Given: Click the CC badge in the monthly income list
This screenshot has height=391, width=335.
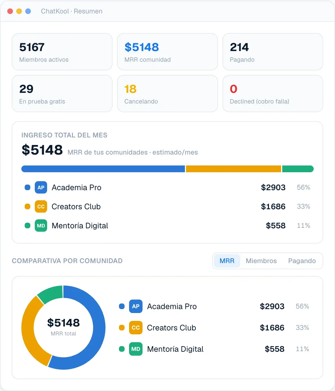Looking at the screenshot, I should (x=41, y=206).
